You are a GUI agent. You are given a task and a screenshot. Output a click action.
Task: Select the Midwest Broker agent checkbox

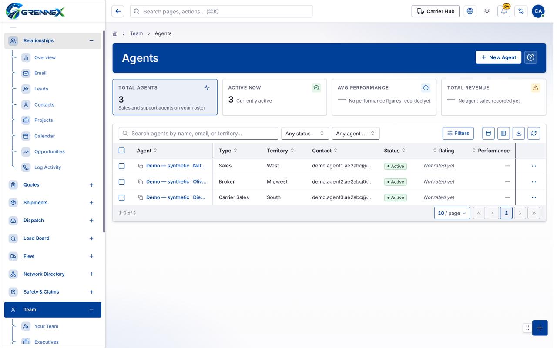pos(122,182)
